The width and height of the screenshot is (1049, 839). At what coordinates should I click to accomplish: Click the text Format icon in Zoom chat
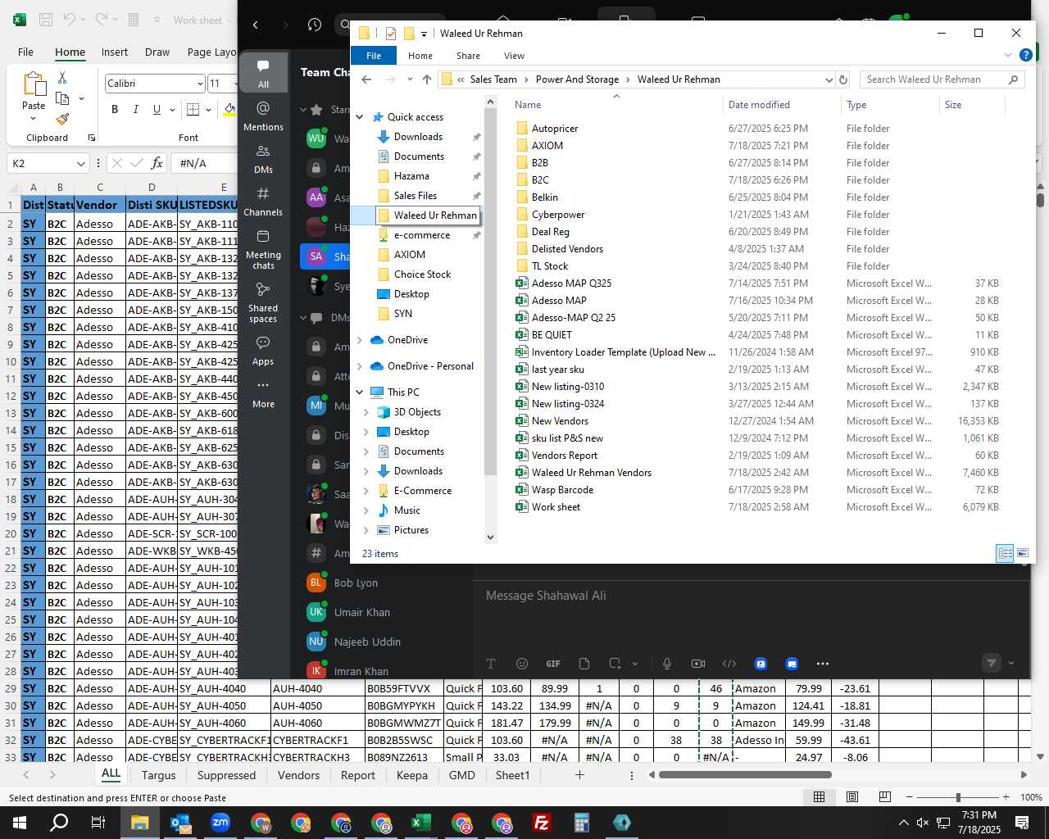(491, 664)
